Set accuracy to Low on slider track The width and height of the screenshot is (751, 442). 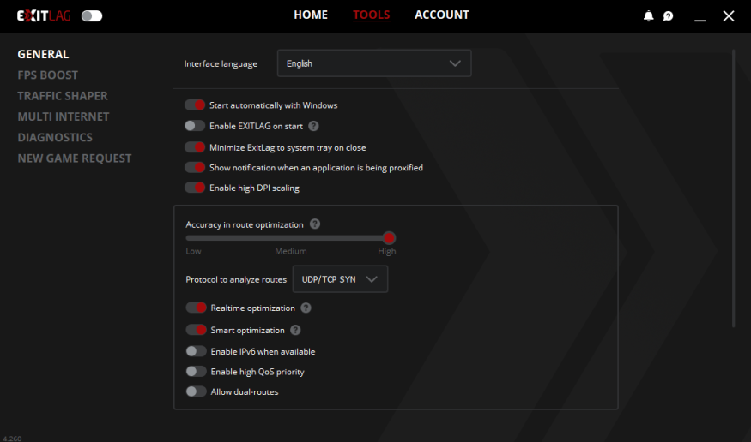coord(189,238)
